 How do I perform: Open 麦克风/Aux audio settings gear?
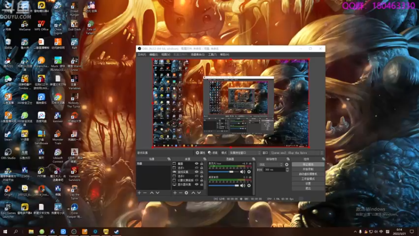249,172
